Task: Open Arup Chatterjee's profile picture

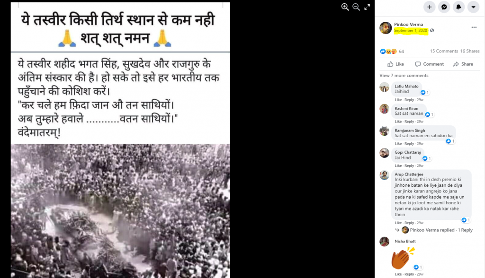Action: [x=385, y=175]
